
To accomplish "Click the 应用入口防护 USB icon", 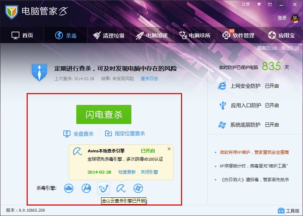I will tap(223, 105).
